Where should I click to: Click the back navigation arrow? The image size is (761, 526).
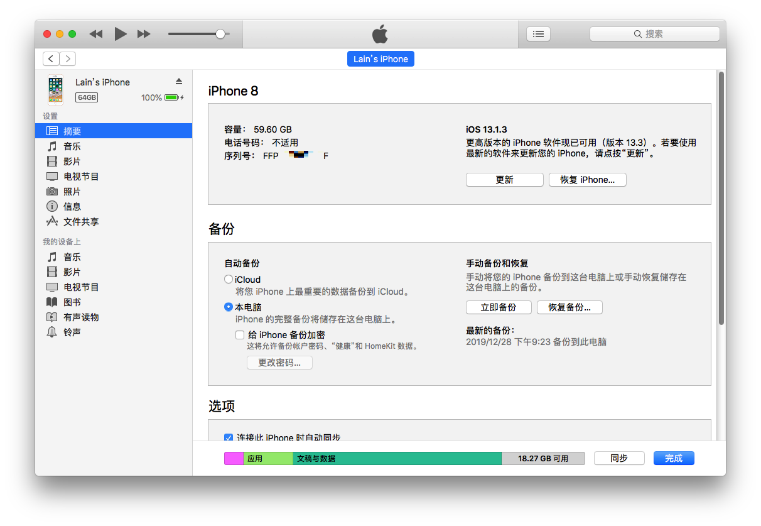click(x=51, y=59)
